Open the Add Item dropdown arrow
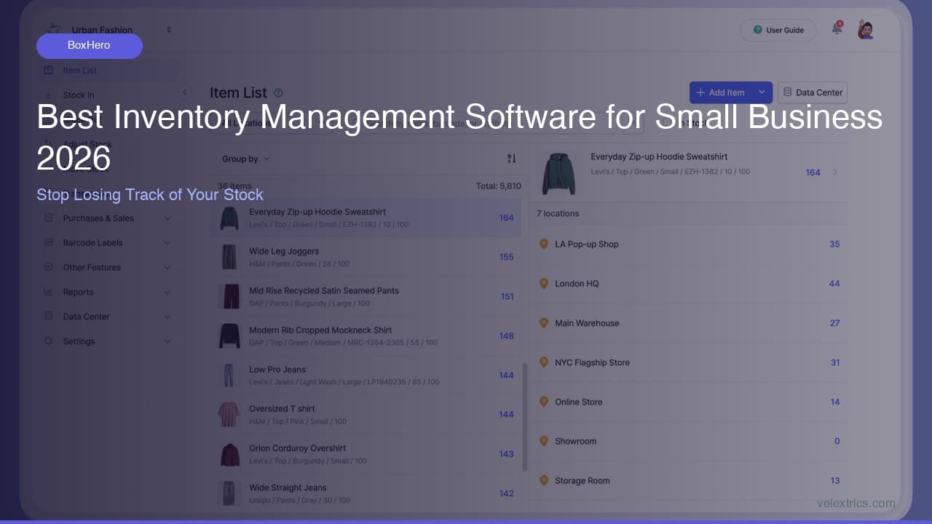The image size is (932, 524). (x=762, y=92)
